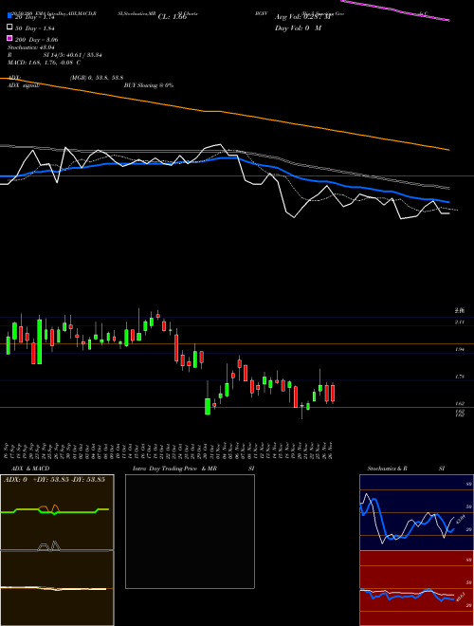Open the red RSI mini chart

click(416, 588)
